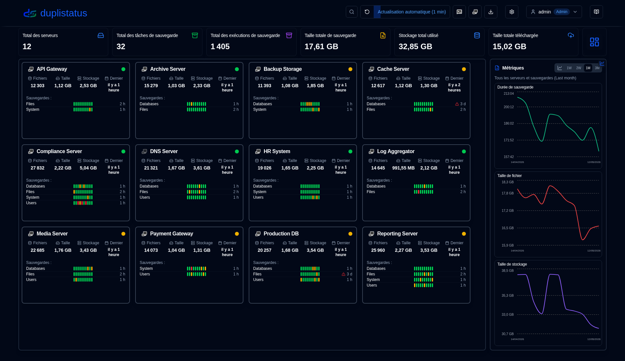Click the Total des serveurs server icon

[101, 35]
